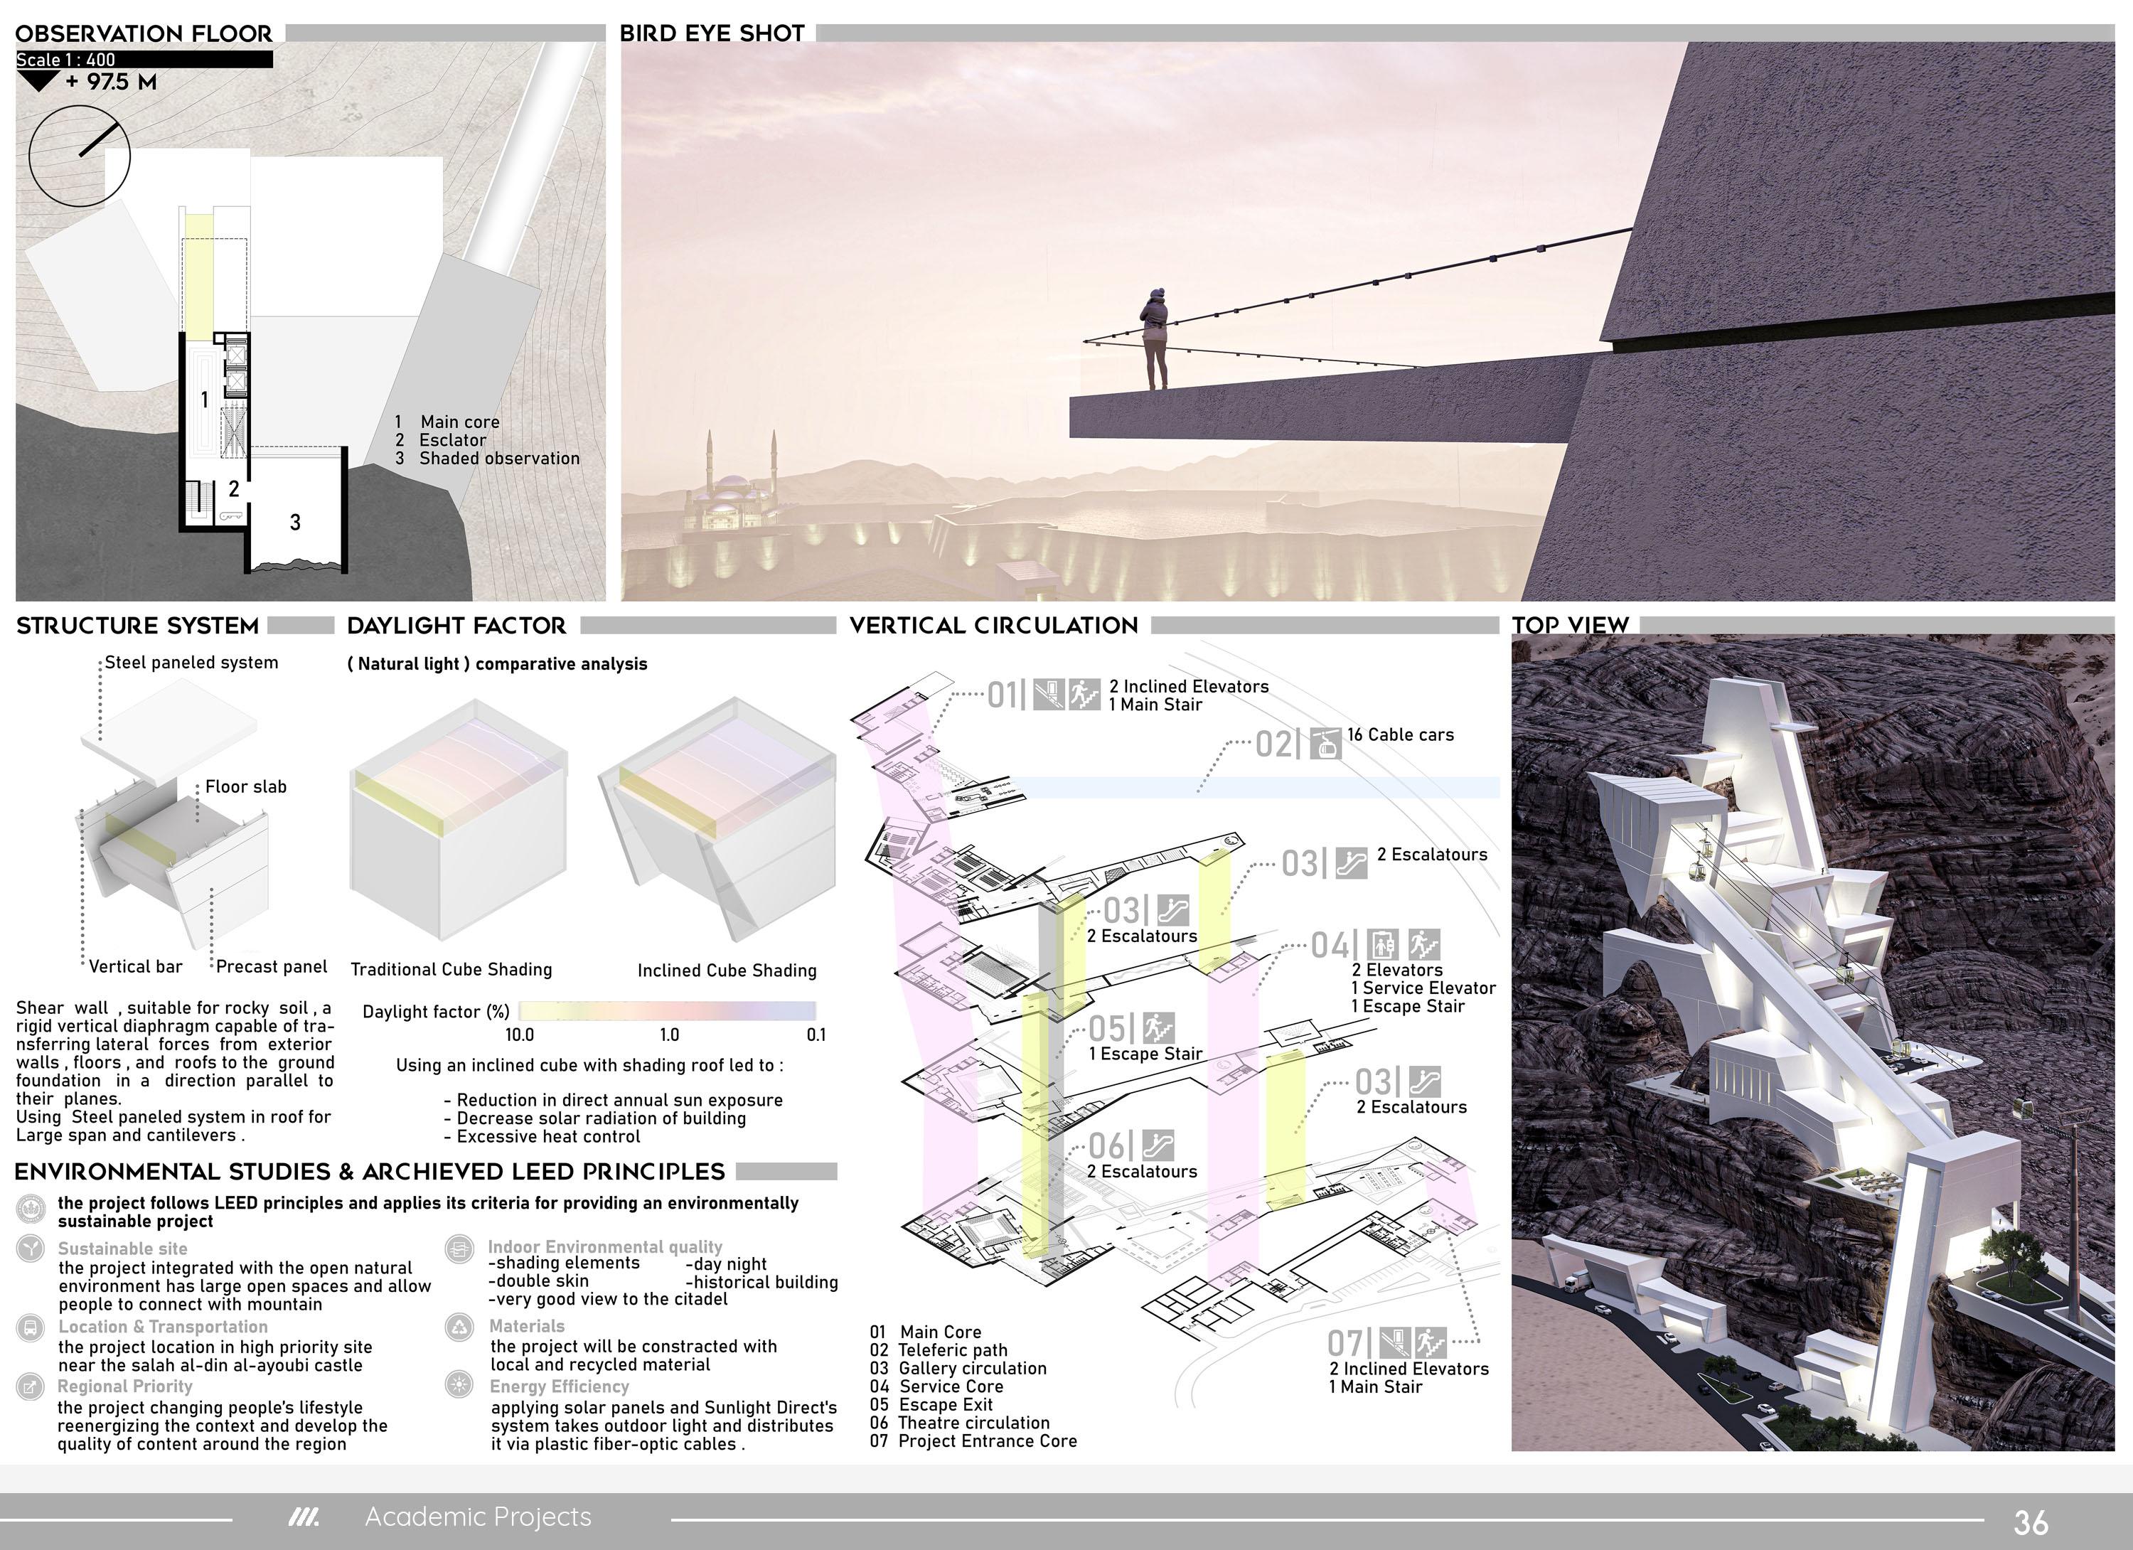Click the LEED seal icon
Viewport: 2133px width, 1550px height.
31,1207
